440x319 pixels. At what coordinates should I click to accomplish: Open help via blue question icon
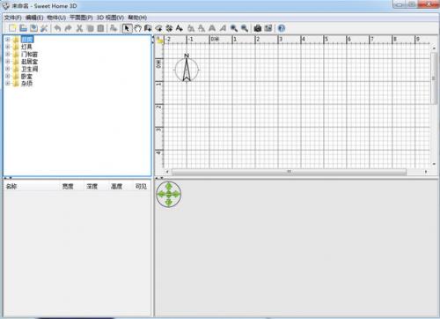(282, 28)
